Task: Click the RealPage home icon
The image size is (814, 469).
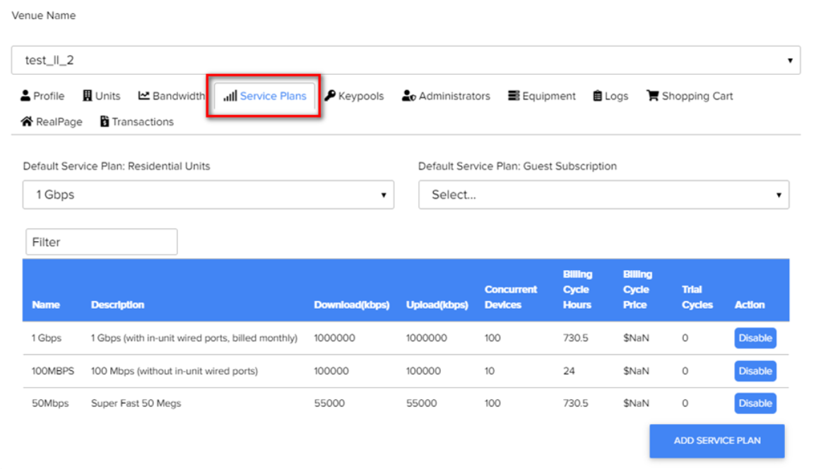Action: [27, 121]
